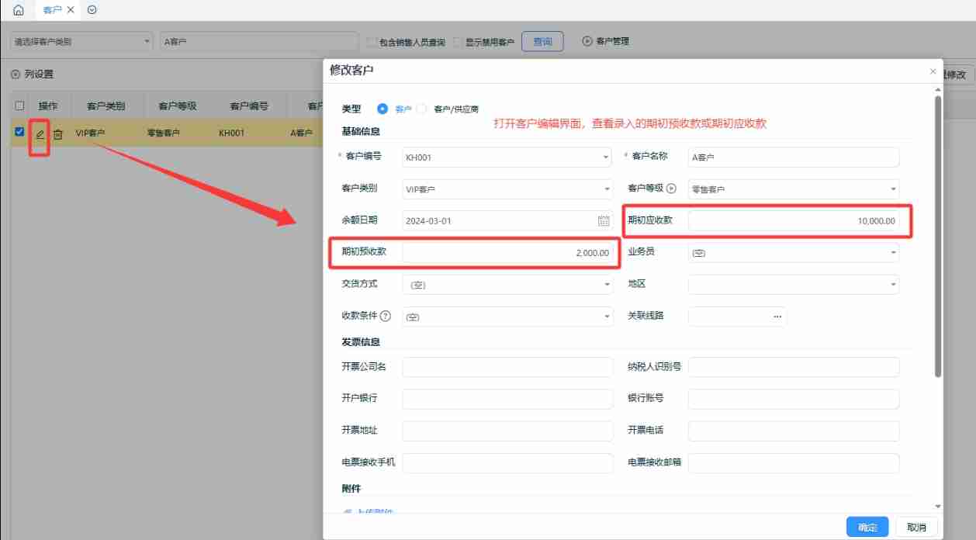Click the 确定 button to confirm changes

(x=867, y=526)
